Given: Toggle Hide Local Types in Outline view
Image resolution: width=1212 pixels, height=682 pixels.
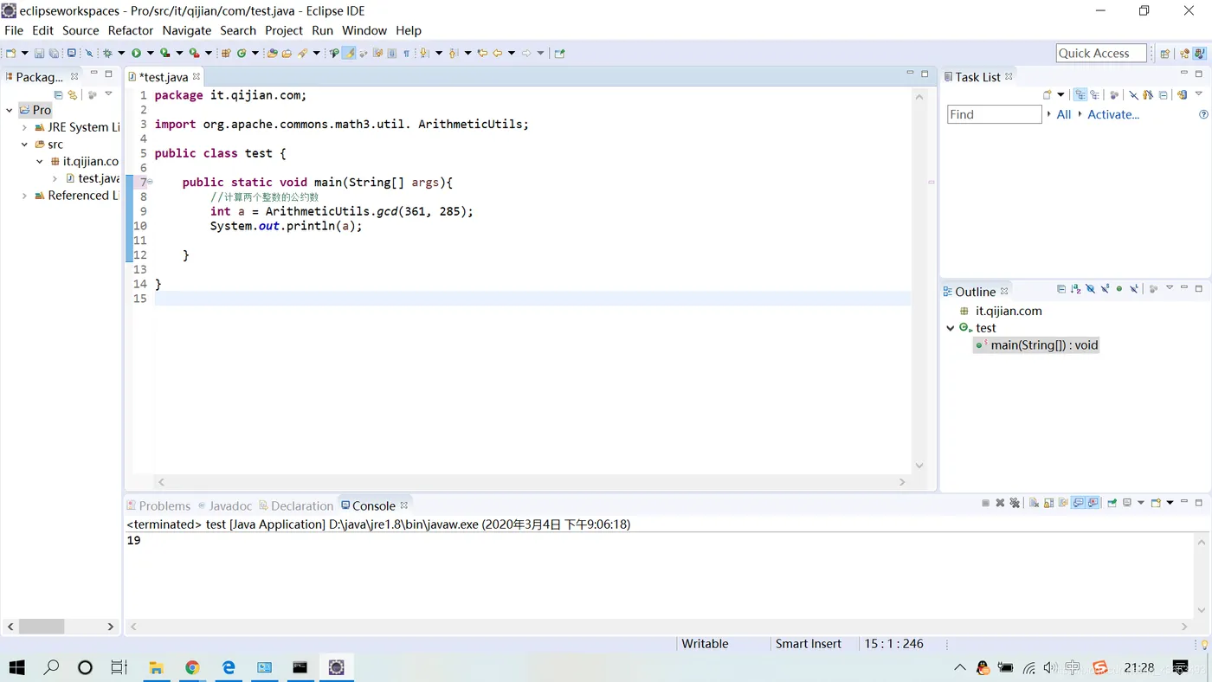Looking at the screenshot, I should (x=1134, y=288).
